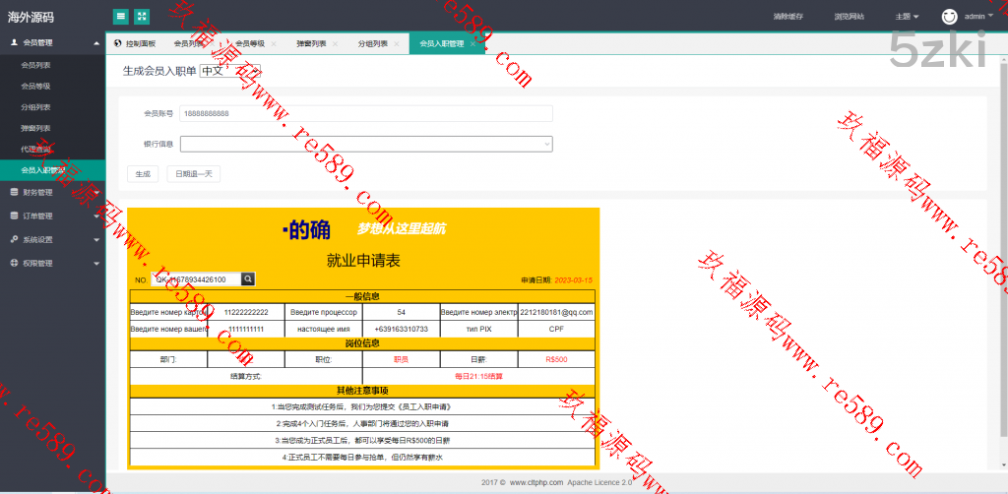This screenshot has height=494, width=1008.
Task: Select 会员列表 in the sidebar
Action: (35, 65)
